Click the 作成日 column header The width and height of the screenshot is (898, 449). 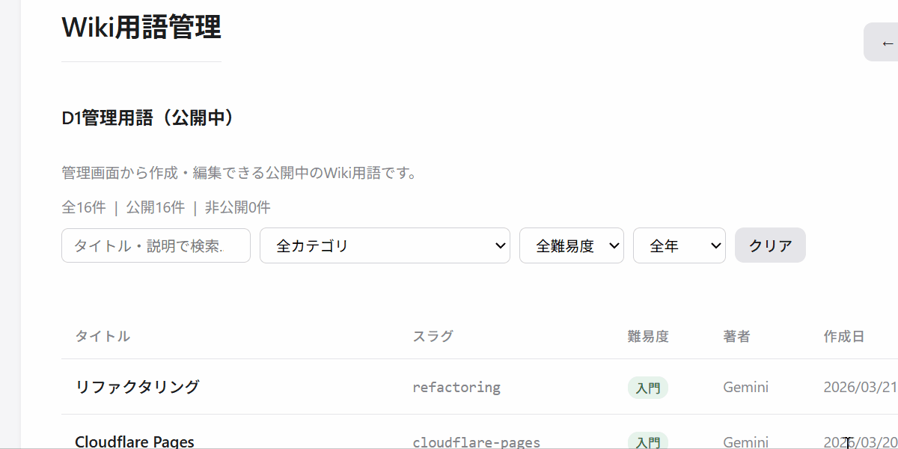pos(844,336)
